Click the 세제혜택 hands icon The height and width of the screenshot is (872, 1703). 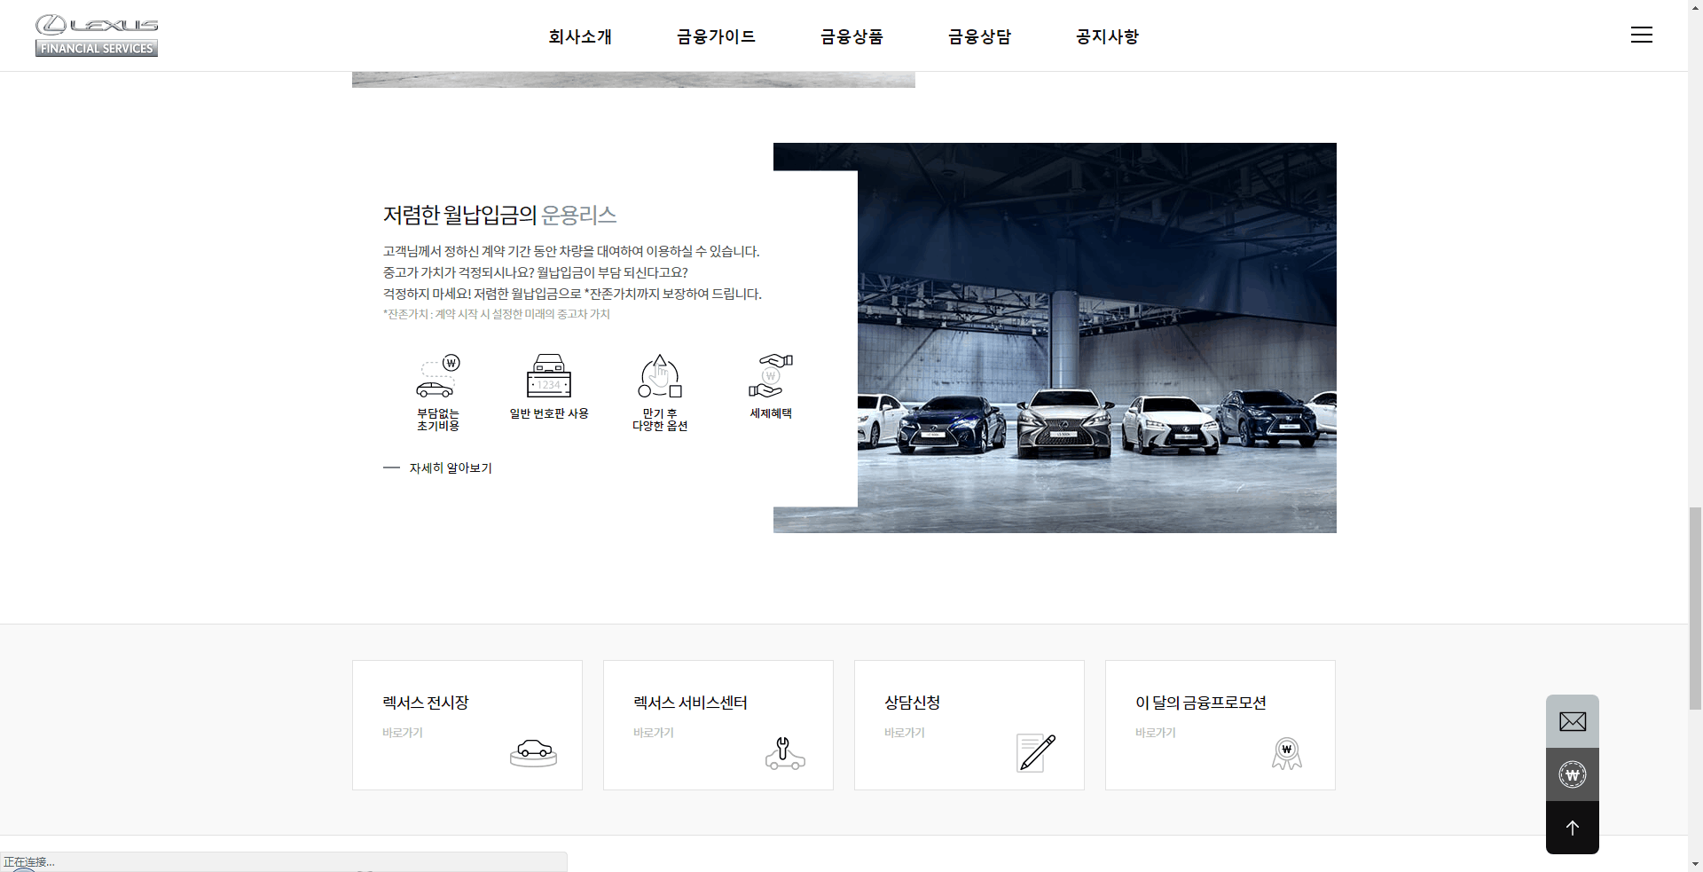pos(771,376)
